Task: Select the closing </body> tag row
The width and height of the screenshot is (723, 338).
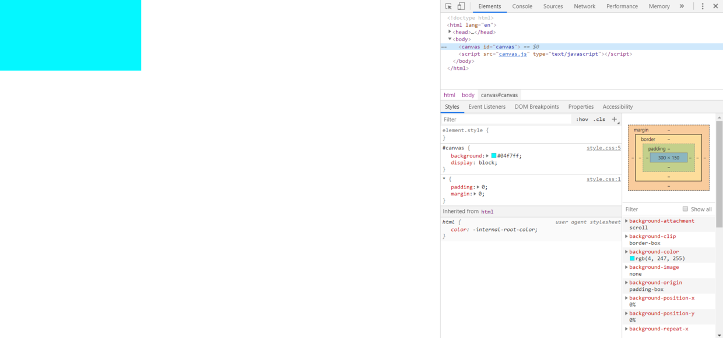Action: 464,61
